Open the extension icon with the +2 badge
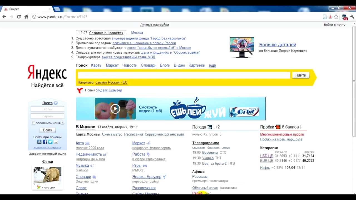356x200 pixels. tap(345, 17)
